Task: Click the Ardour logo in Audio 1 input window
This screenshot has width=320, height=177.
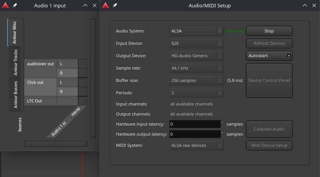Action: 5,5
